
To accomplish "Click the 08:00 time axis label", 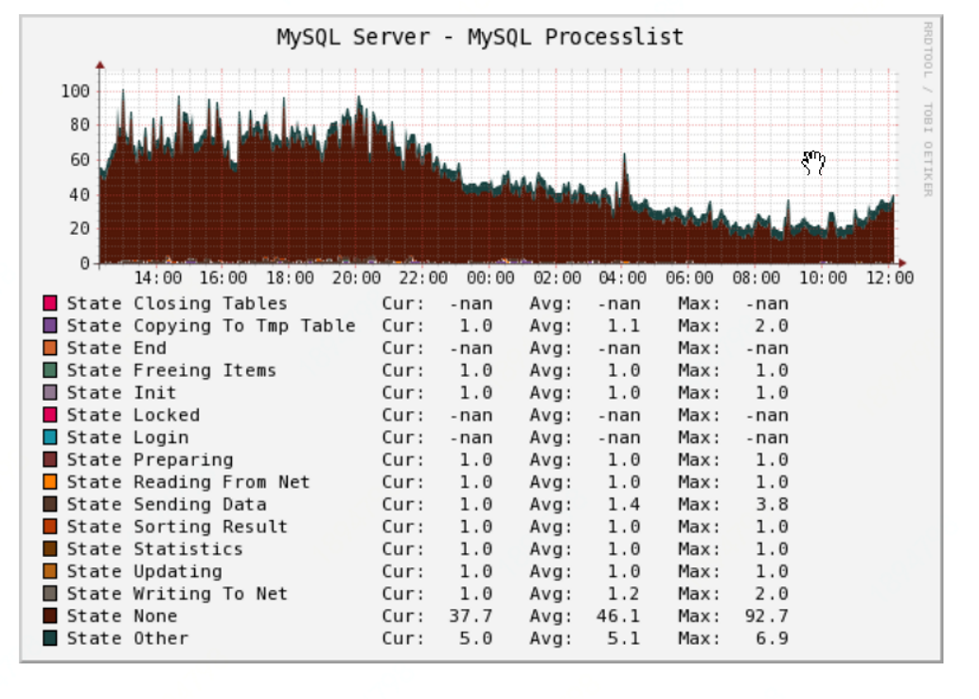I will tap(756, 278).
